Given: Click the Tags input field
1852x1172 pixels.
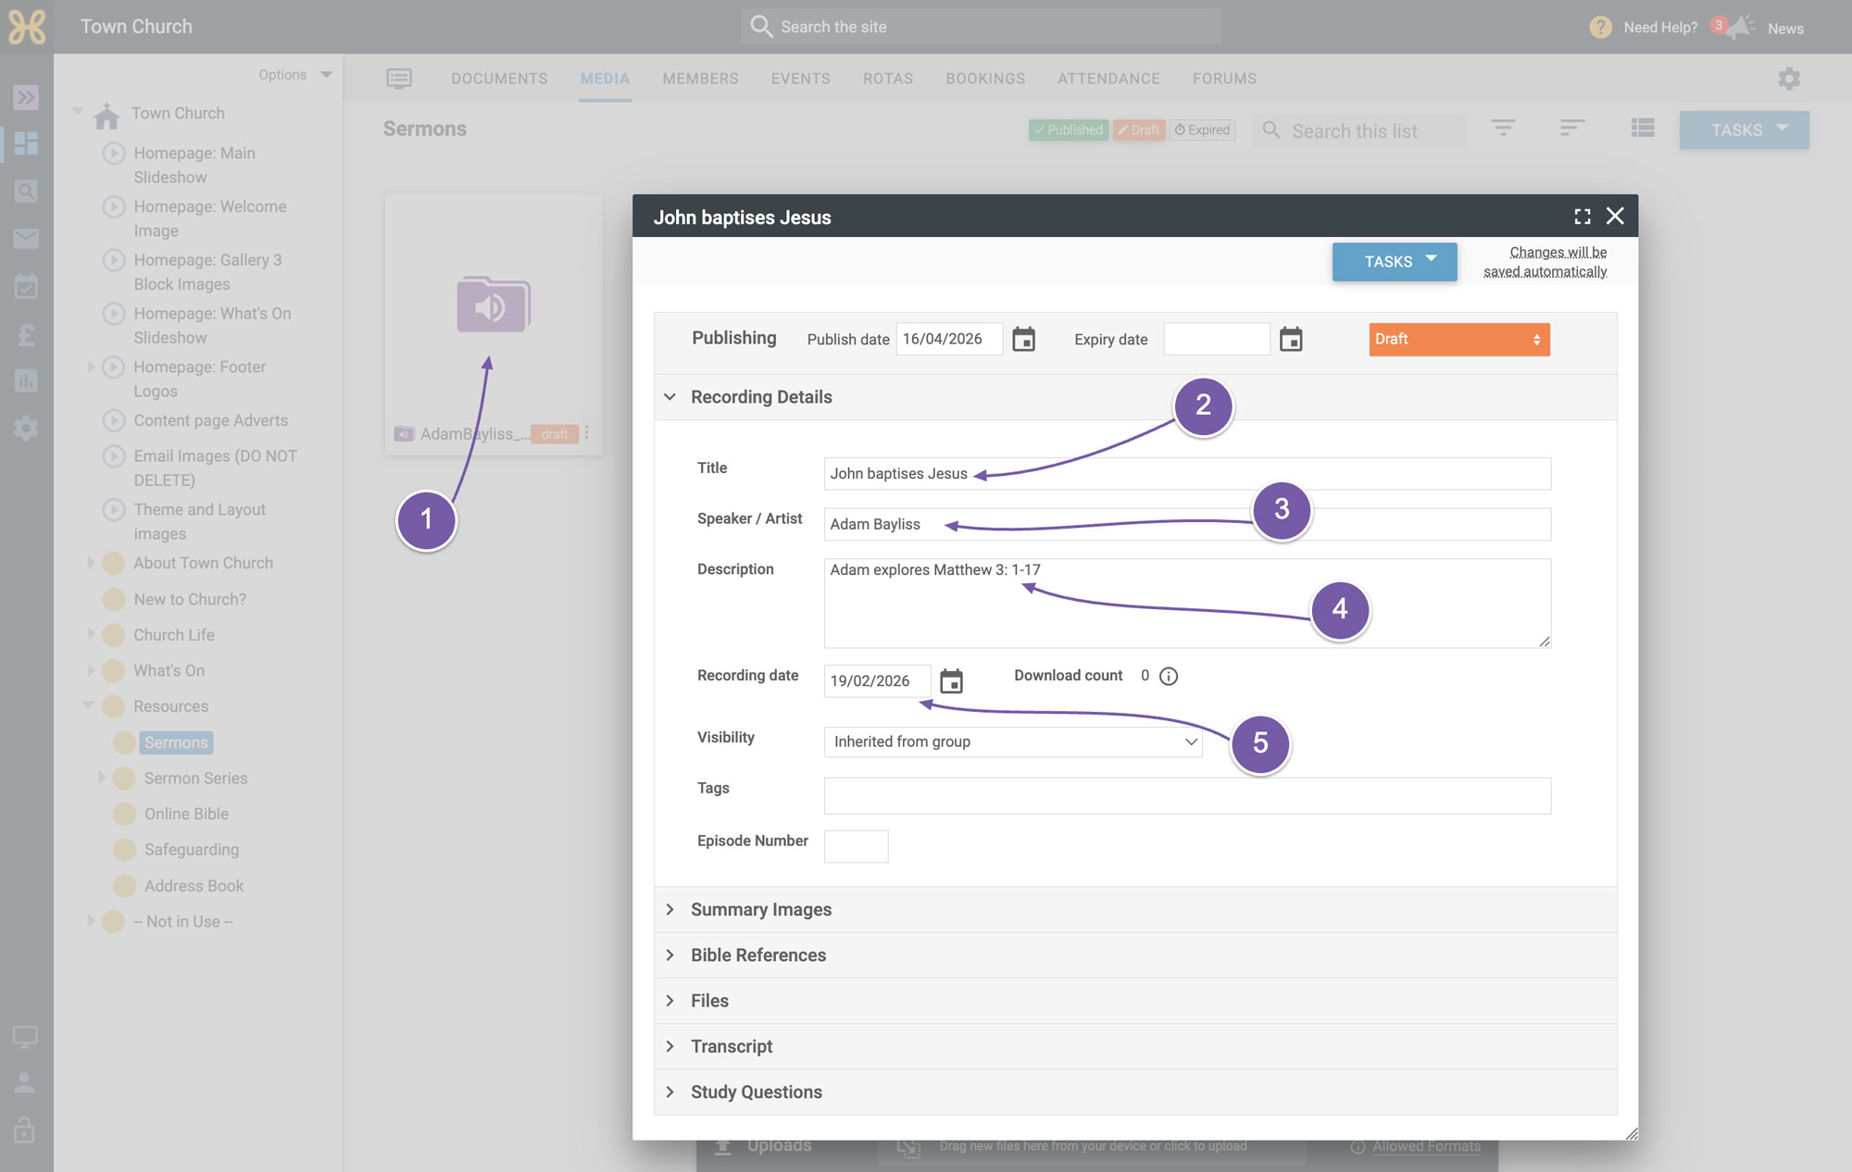Looking at the screenshot, I should pos(1187,796).
